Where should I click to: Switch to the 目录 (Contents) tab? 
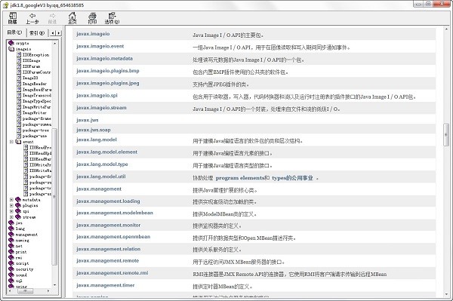(x=15, y=32)
